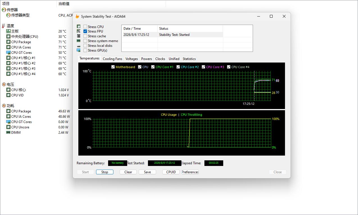Open CPUID panel

click(x=171, y=172)
